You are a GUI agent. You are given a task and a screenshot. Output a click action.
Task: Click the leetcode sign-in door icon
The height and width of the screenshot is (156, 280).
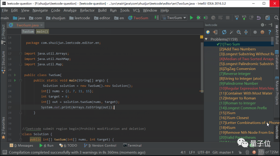point(215,32)
